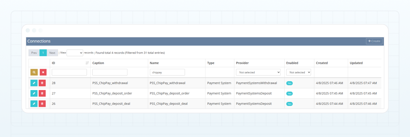Viewport: 410px width, 137px height.
Task: Click the red clear filters X icon
Action: coord(43,72)
